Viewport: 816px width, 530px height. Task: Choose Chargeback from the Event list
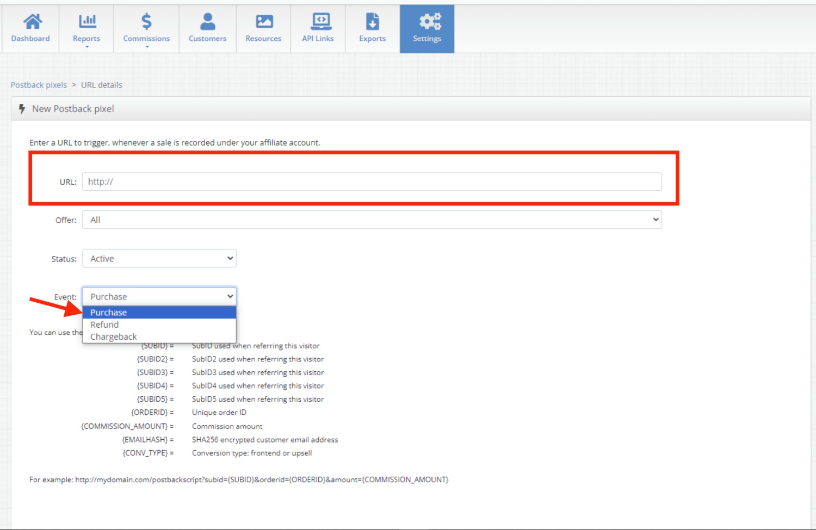point(159,337)
